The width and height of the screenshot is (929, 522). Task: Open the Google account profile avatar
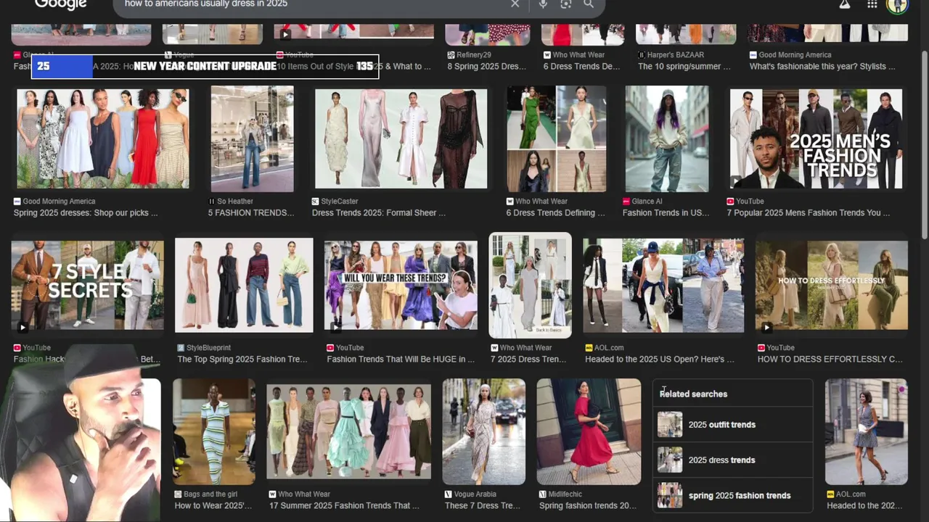[898, 5]
